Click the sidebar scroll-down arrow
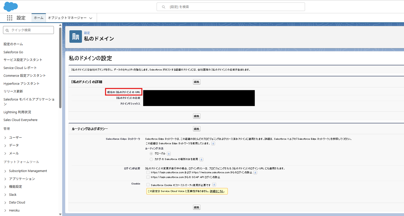 point(60,214)
